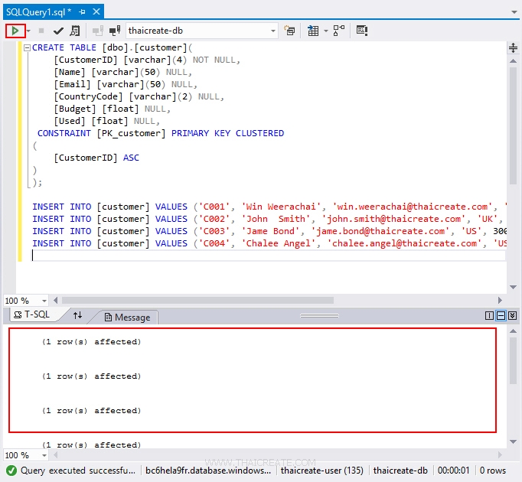Switch to the Message tab
The width and height of the screenshot is (522, 482).
click(127, 317)
